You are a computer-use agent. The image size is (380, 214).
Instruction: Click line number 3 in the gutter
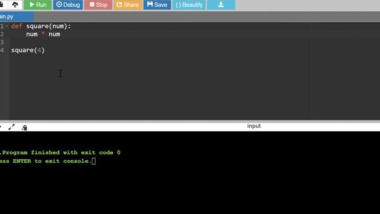[x=2, y=42]
